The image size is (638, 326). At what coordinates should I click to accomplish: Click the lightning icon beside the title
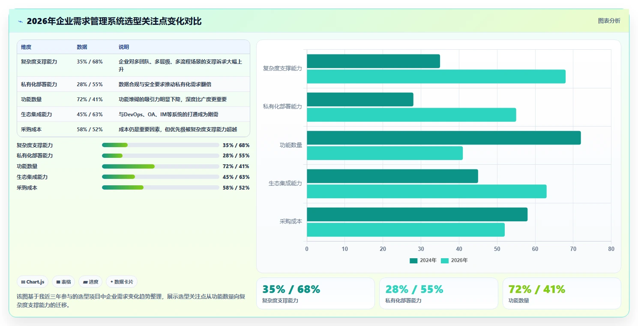click(20, 21)
